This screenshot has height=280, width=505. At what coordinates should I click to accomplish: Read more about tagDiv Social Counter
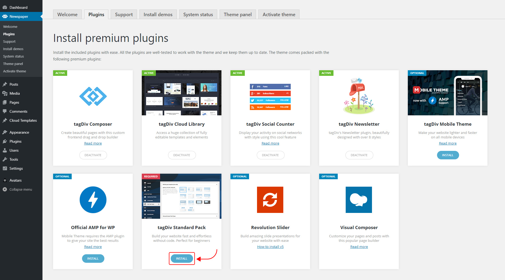click(x=270, y=143)
